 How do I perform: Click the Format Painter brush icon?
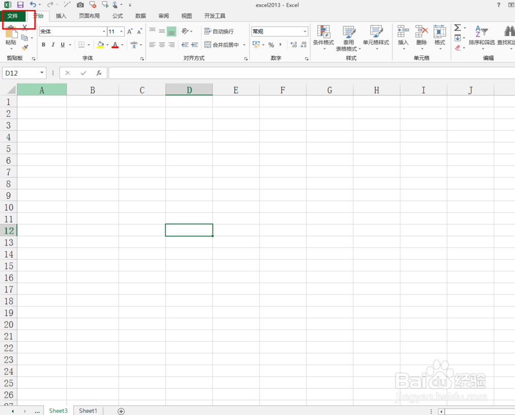(x=24, y=47)
